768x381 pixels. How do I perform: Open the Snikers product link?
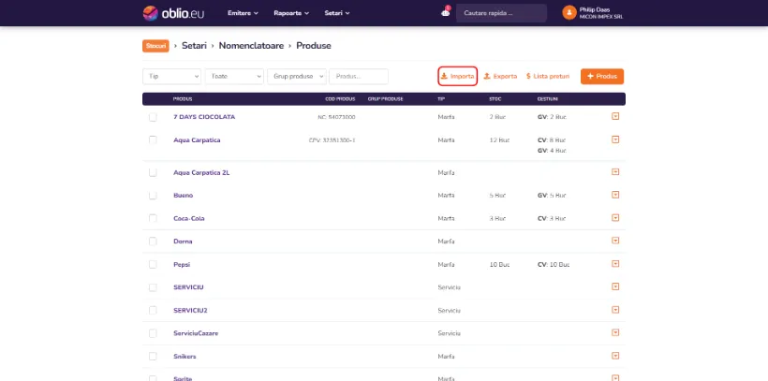coord(185,357)
